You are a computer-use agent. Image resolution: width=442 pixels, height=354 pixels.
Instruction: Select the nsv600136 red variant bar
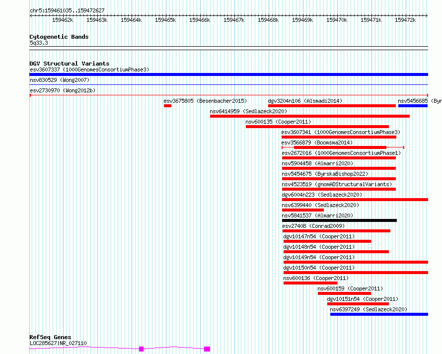coord(310,283)
